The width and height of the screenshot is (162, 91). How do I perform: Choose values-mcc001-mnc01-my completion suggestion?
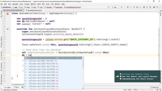53,61
